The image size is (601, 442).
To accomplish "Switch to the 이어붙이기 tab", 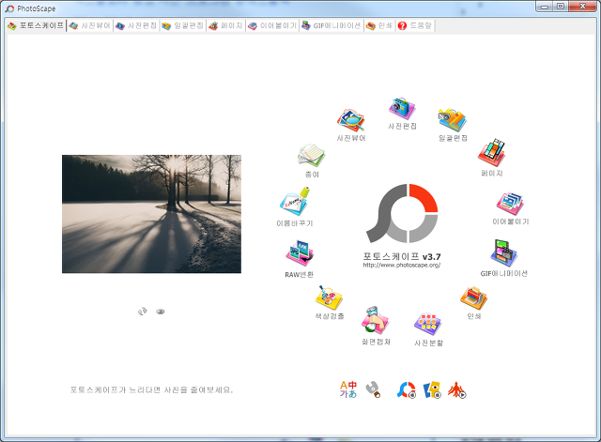I will click(272, 25).
